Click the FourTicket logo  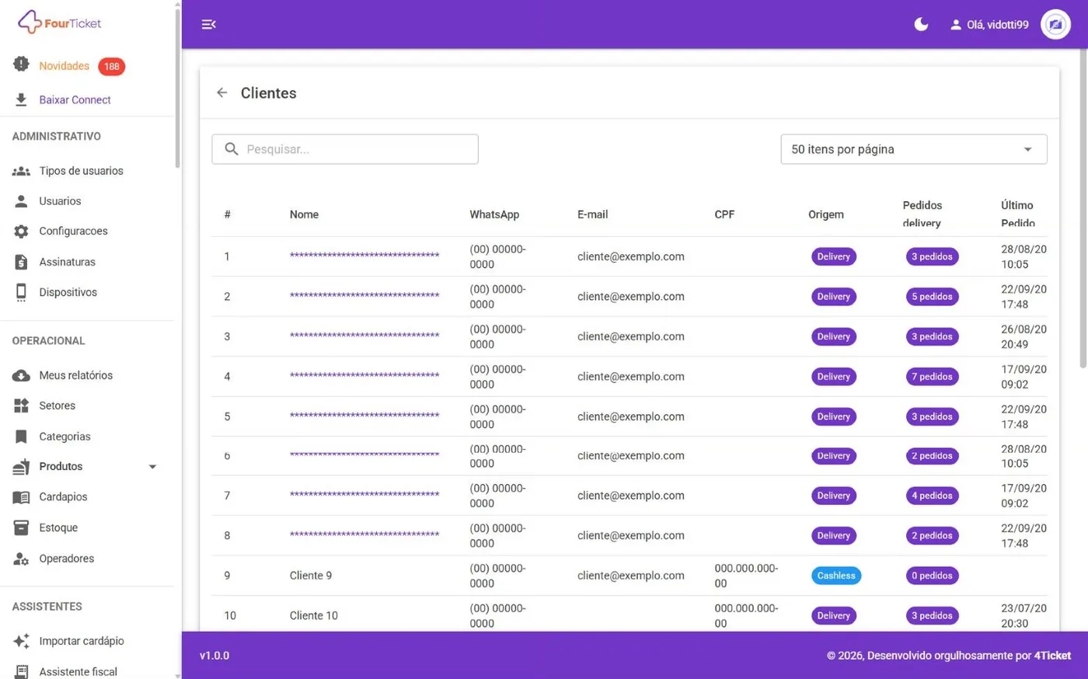click(x=60, y=23)
